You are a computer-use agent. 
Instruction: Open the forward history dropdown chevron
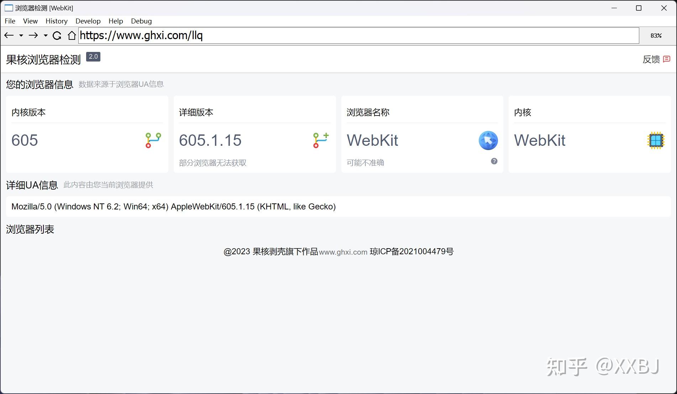click(x=45, y=36)
